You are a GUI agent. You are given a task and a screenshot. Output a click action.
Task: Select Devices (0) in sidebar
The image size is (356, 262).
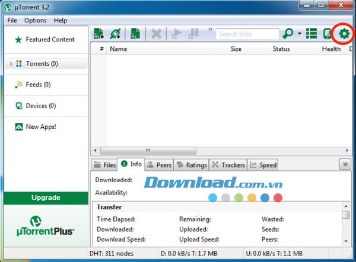pyautogui.click(x=41, y=106)
